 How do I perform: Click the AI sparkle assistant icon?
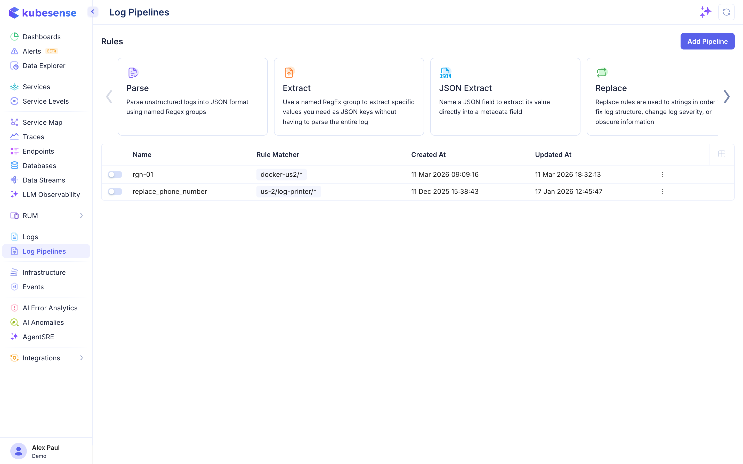point(705,12)
